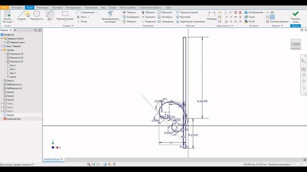Accept sketch with Принять эскиз checkmark
Viewport: 307px width, 172px height.
(x=295, y=17)
